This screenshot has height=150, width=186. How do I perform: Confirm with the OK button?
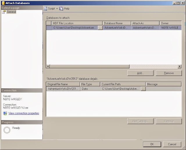tap(152, 144)
